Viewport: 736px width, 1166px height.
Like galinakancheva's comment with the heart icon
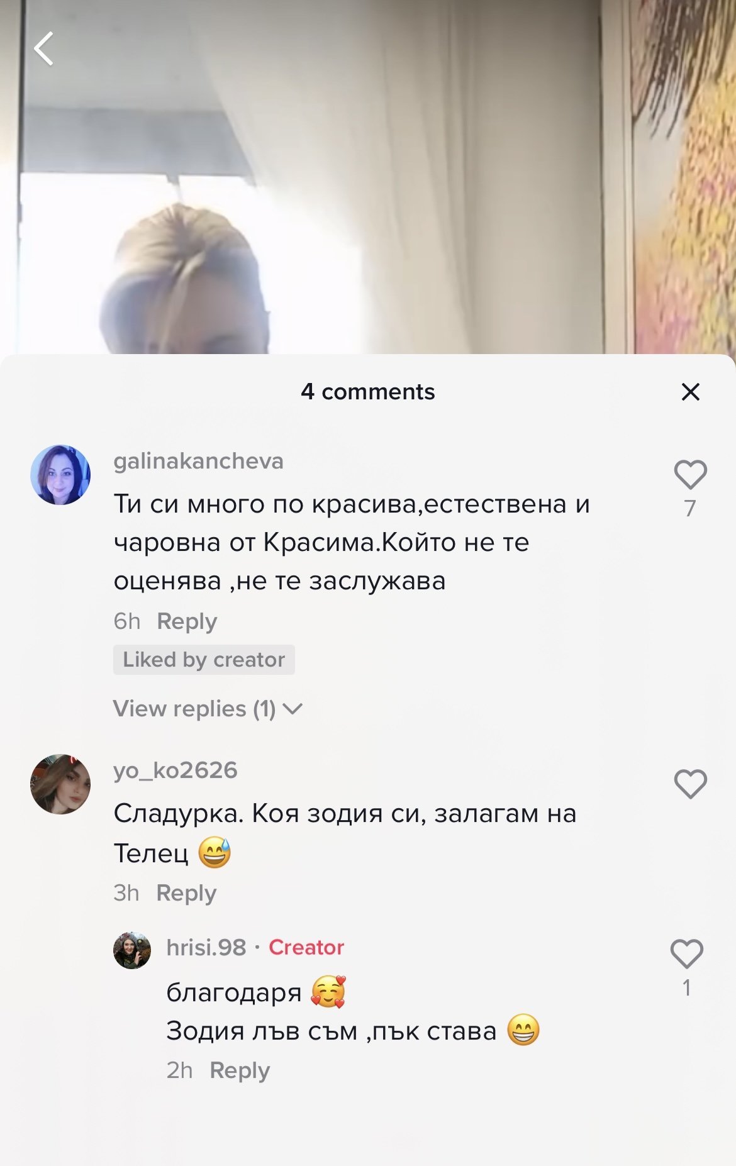(x=690, y=475)
